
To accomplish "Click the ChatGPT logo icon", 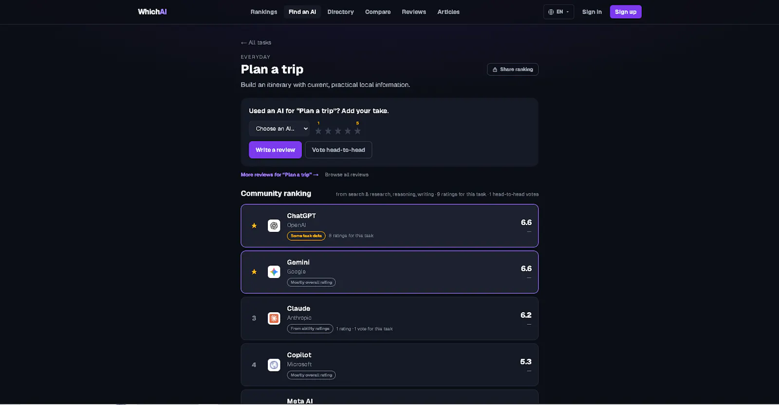I will pos(274,226).
